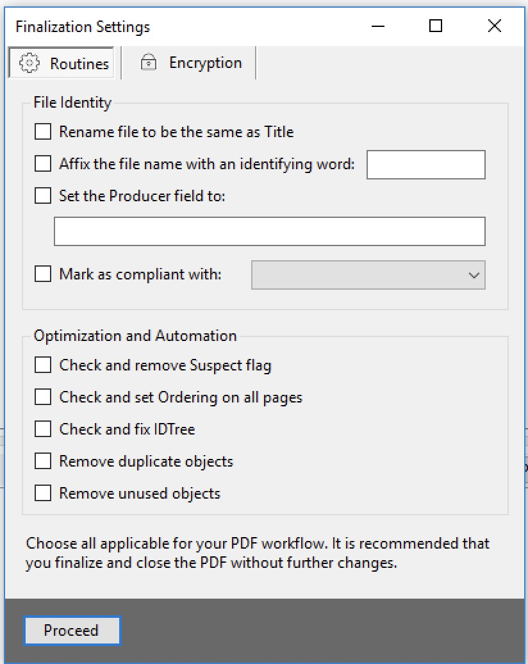Enable Check and set Ordering on all pages
The image size is (528, 664).
[43, 397]
